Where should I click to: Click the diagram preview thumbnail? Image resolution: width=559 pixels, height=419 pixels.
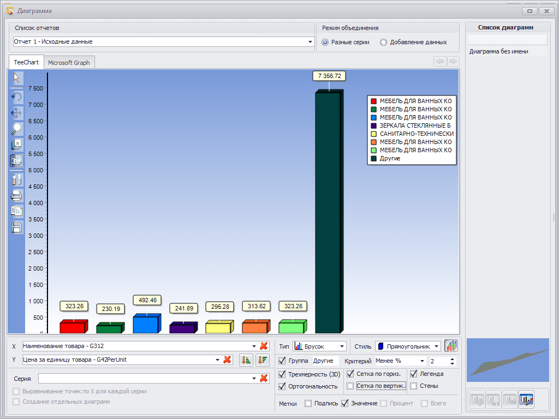[508, 360]
